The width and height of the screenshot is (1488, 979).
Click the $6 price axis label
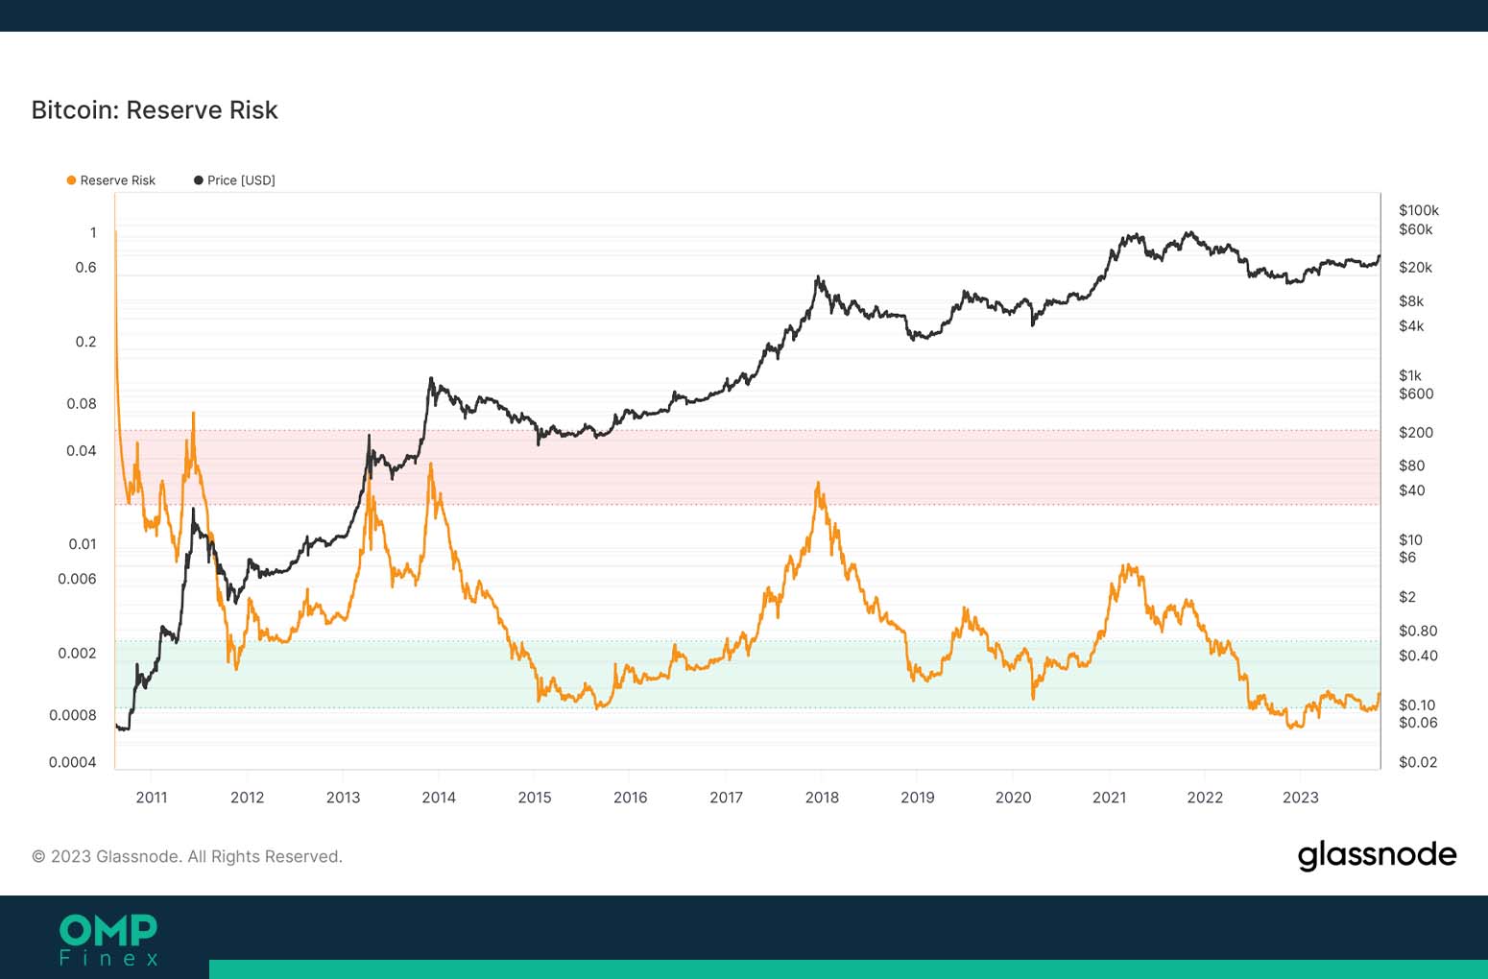[x=1407, y=558]
